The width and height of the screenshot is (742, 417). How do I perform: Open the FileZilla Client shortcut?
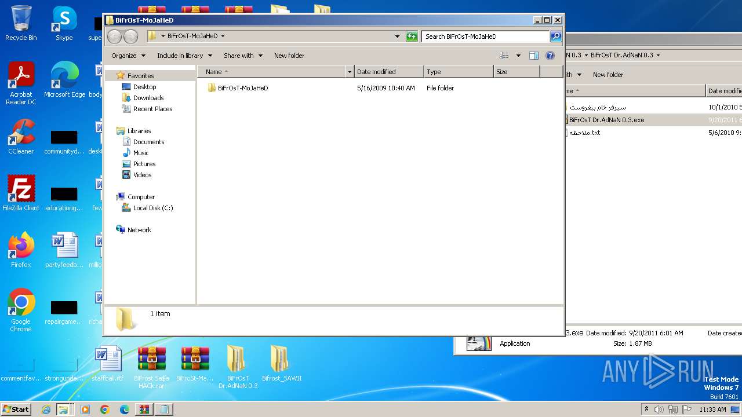click(x=21, y=193)
